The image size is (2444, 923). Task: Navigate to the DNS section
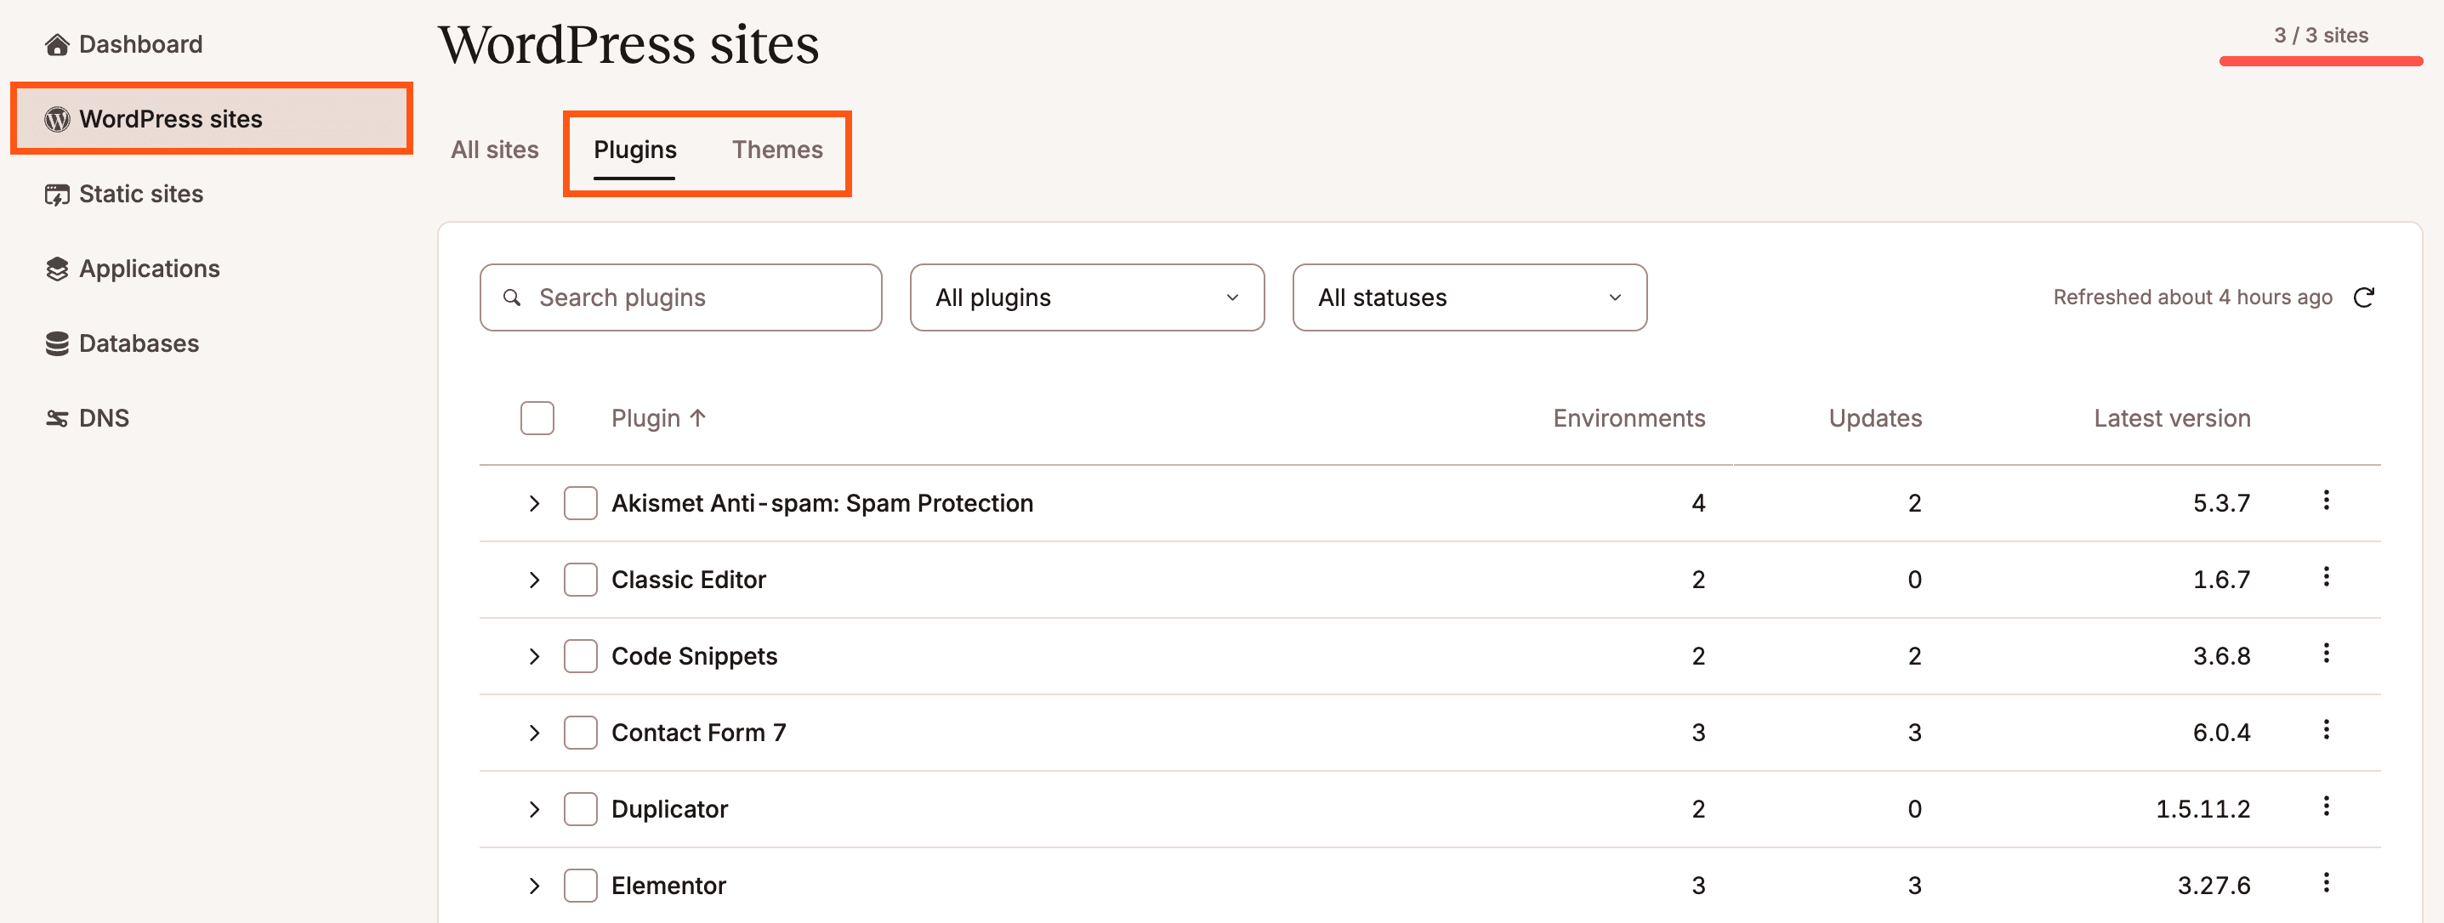(104, 418)
